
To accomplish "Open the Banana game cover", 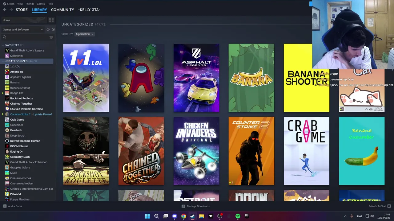I will [251, 78].
